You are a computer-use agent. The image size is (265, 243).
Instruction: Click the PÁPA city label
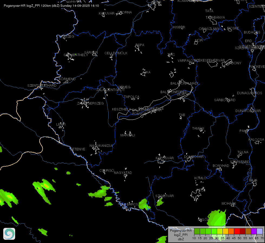pyautogui.click(x=140, y=45)
